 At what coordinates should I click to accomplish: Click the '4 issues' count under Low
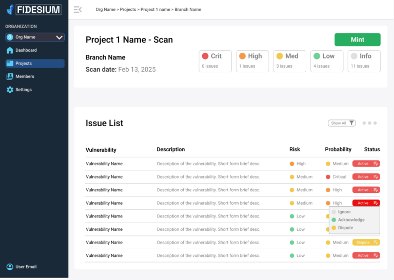point(321,66)
